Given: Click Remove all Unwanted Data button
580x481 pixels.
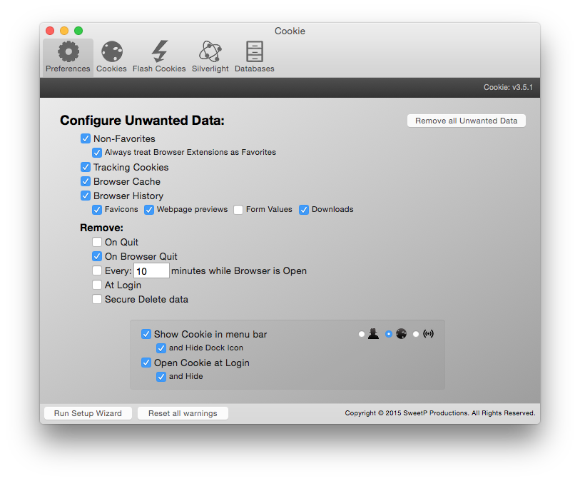Looking at the screenshot, I should coord(466,121).
